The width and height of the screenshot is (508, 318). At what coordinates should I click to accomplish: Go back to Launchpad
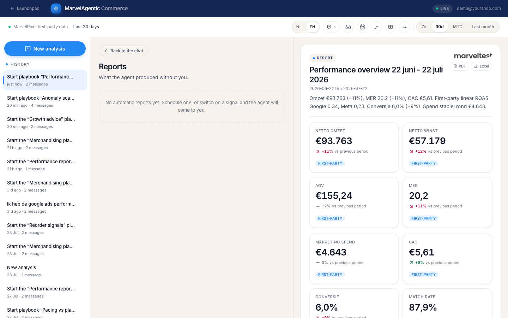(25, 8)
